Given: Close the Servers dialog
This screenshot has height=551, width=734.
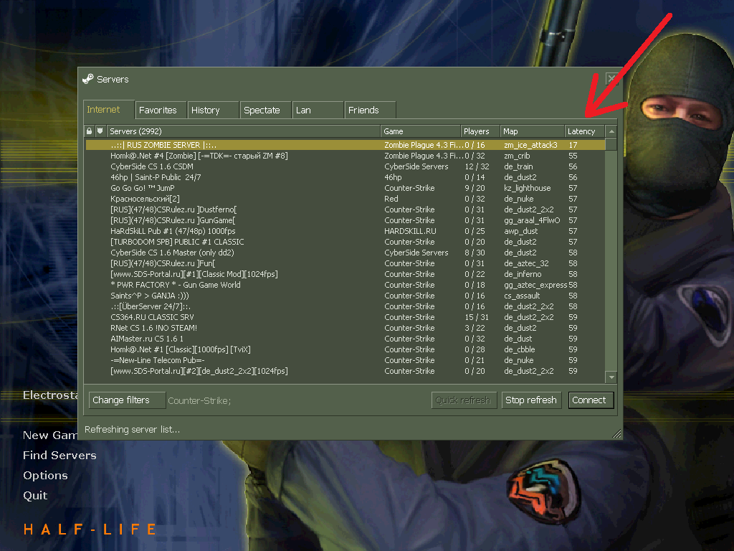Looking at the screenshot, I should [x=611, y=78].
